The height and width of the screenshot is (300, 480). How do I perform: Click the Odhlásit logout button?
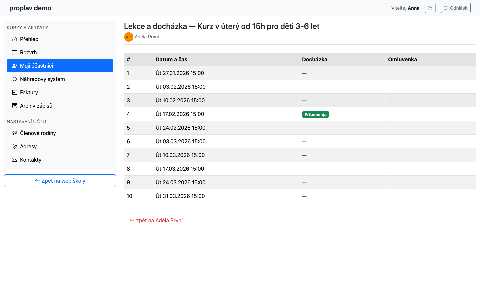(456, 8)
